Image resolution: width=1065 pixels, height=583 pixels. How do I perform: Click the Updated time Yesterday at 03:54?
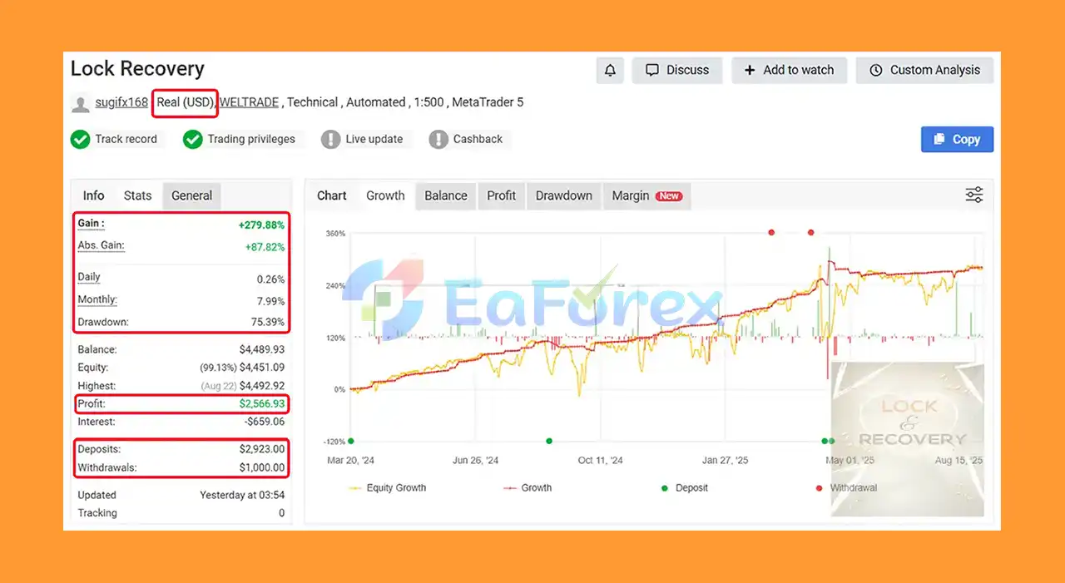[242, 495]
